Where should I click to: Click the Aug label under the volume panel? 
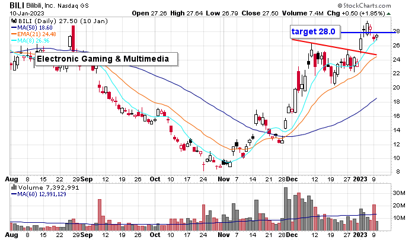[11, 235]
